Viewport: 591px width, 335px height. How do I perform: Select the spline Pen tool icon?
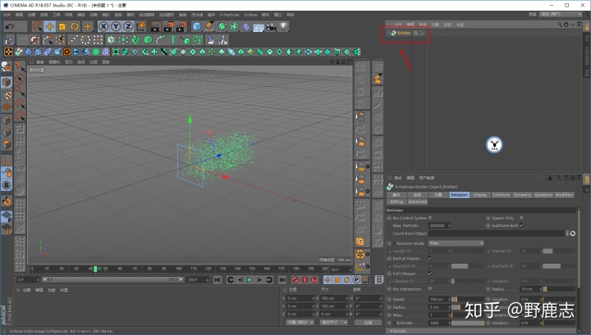pos(209,26)
